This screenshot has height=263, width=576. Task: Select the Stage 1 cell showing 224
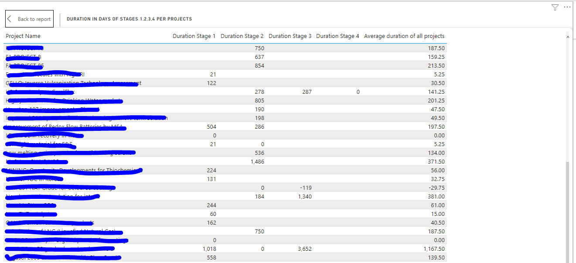click(x=211, y=171)
